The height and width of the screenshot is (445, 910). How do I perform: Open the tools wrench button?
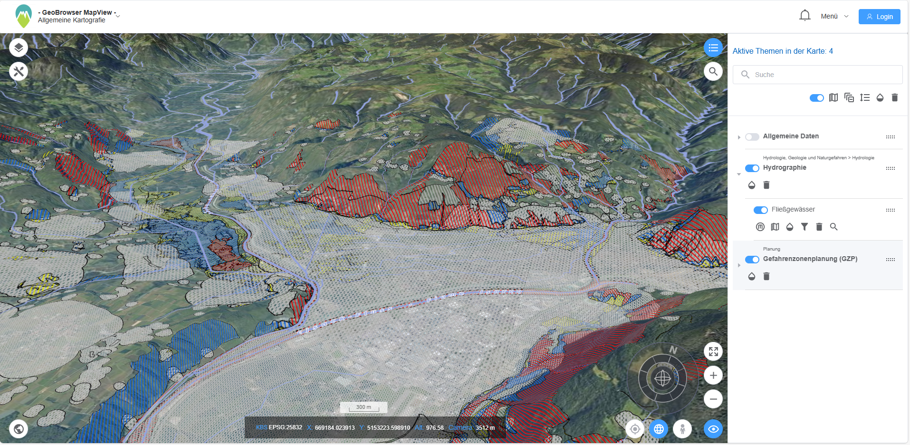(x=19, y=72)
